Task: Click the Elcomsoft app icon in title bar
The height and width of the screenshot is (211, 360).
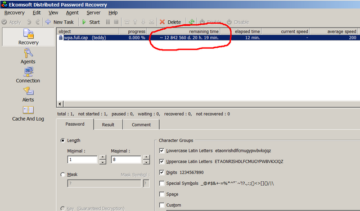Action: coord(4,4)
